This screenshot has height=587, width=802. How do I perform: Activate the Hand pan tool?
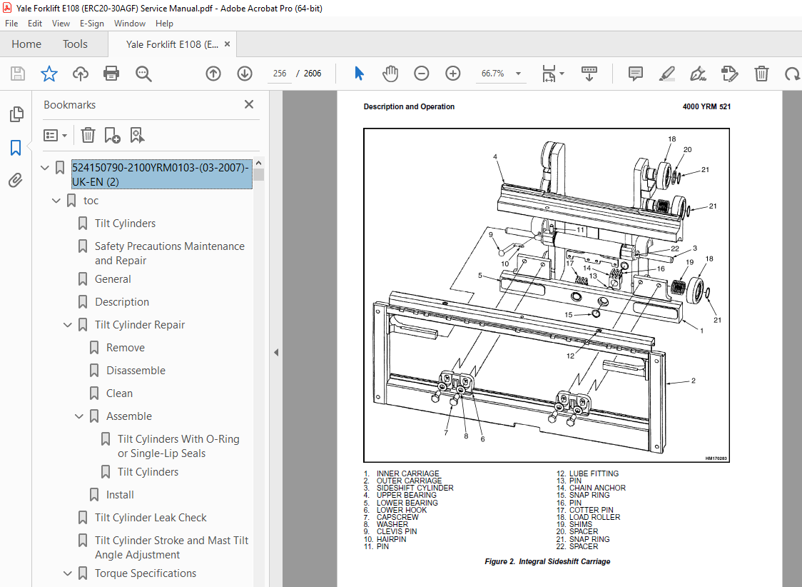[x=390, y=74]
